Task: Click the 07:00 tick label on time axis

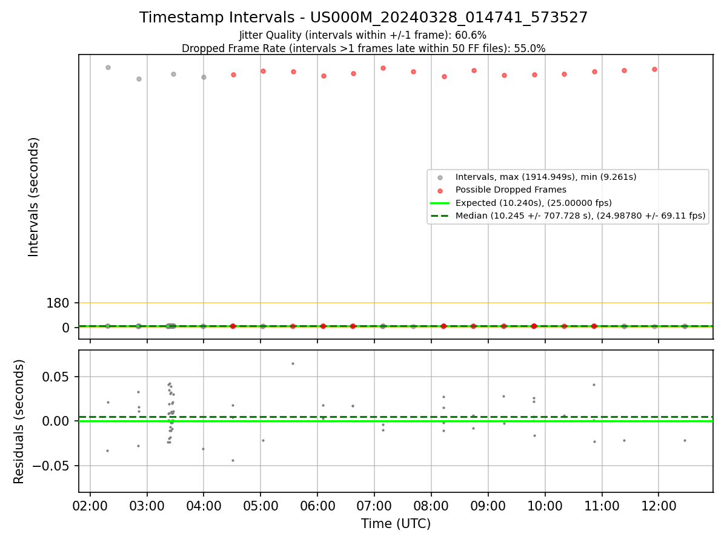Action: pyautogui.click(x=374, y=505)
